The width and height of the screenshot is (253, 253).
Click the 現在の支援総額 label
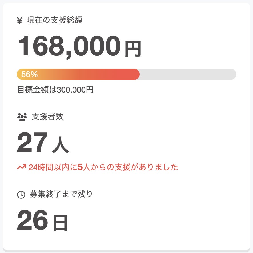coord(54,20)
